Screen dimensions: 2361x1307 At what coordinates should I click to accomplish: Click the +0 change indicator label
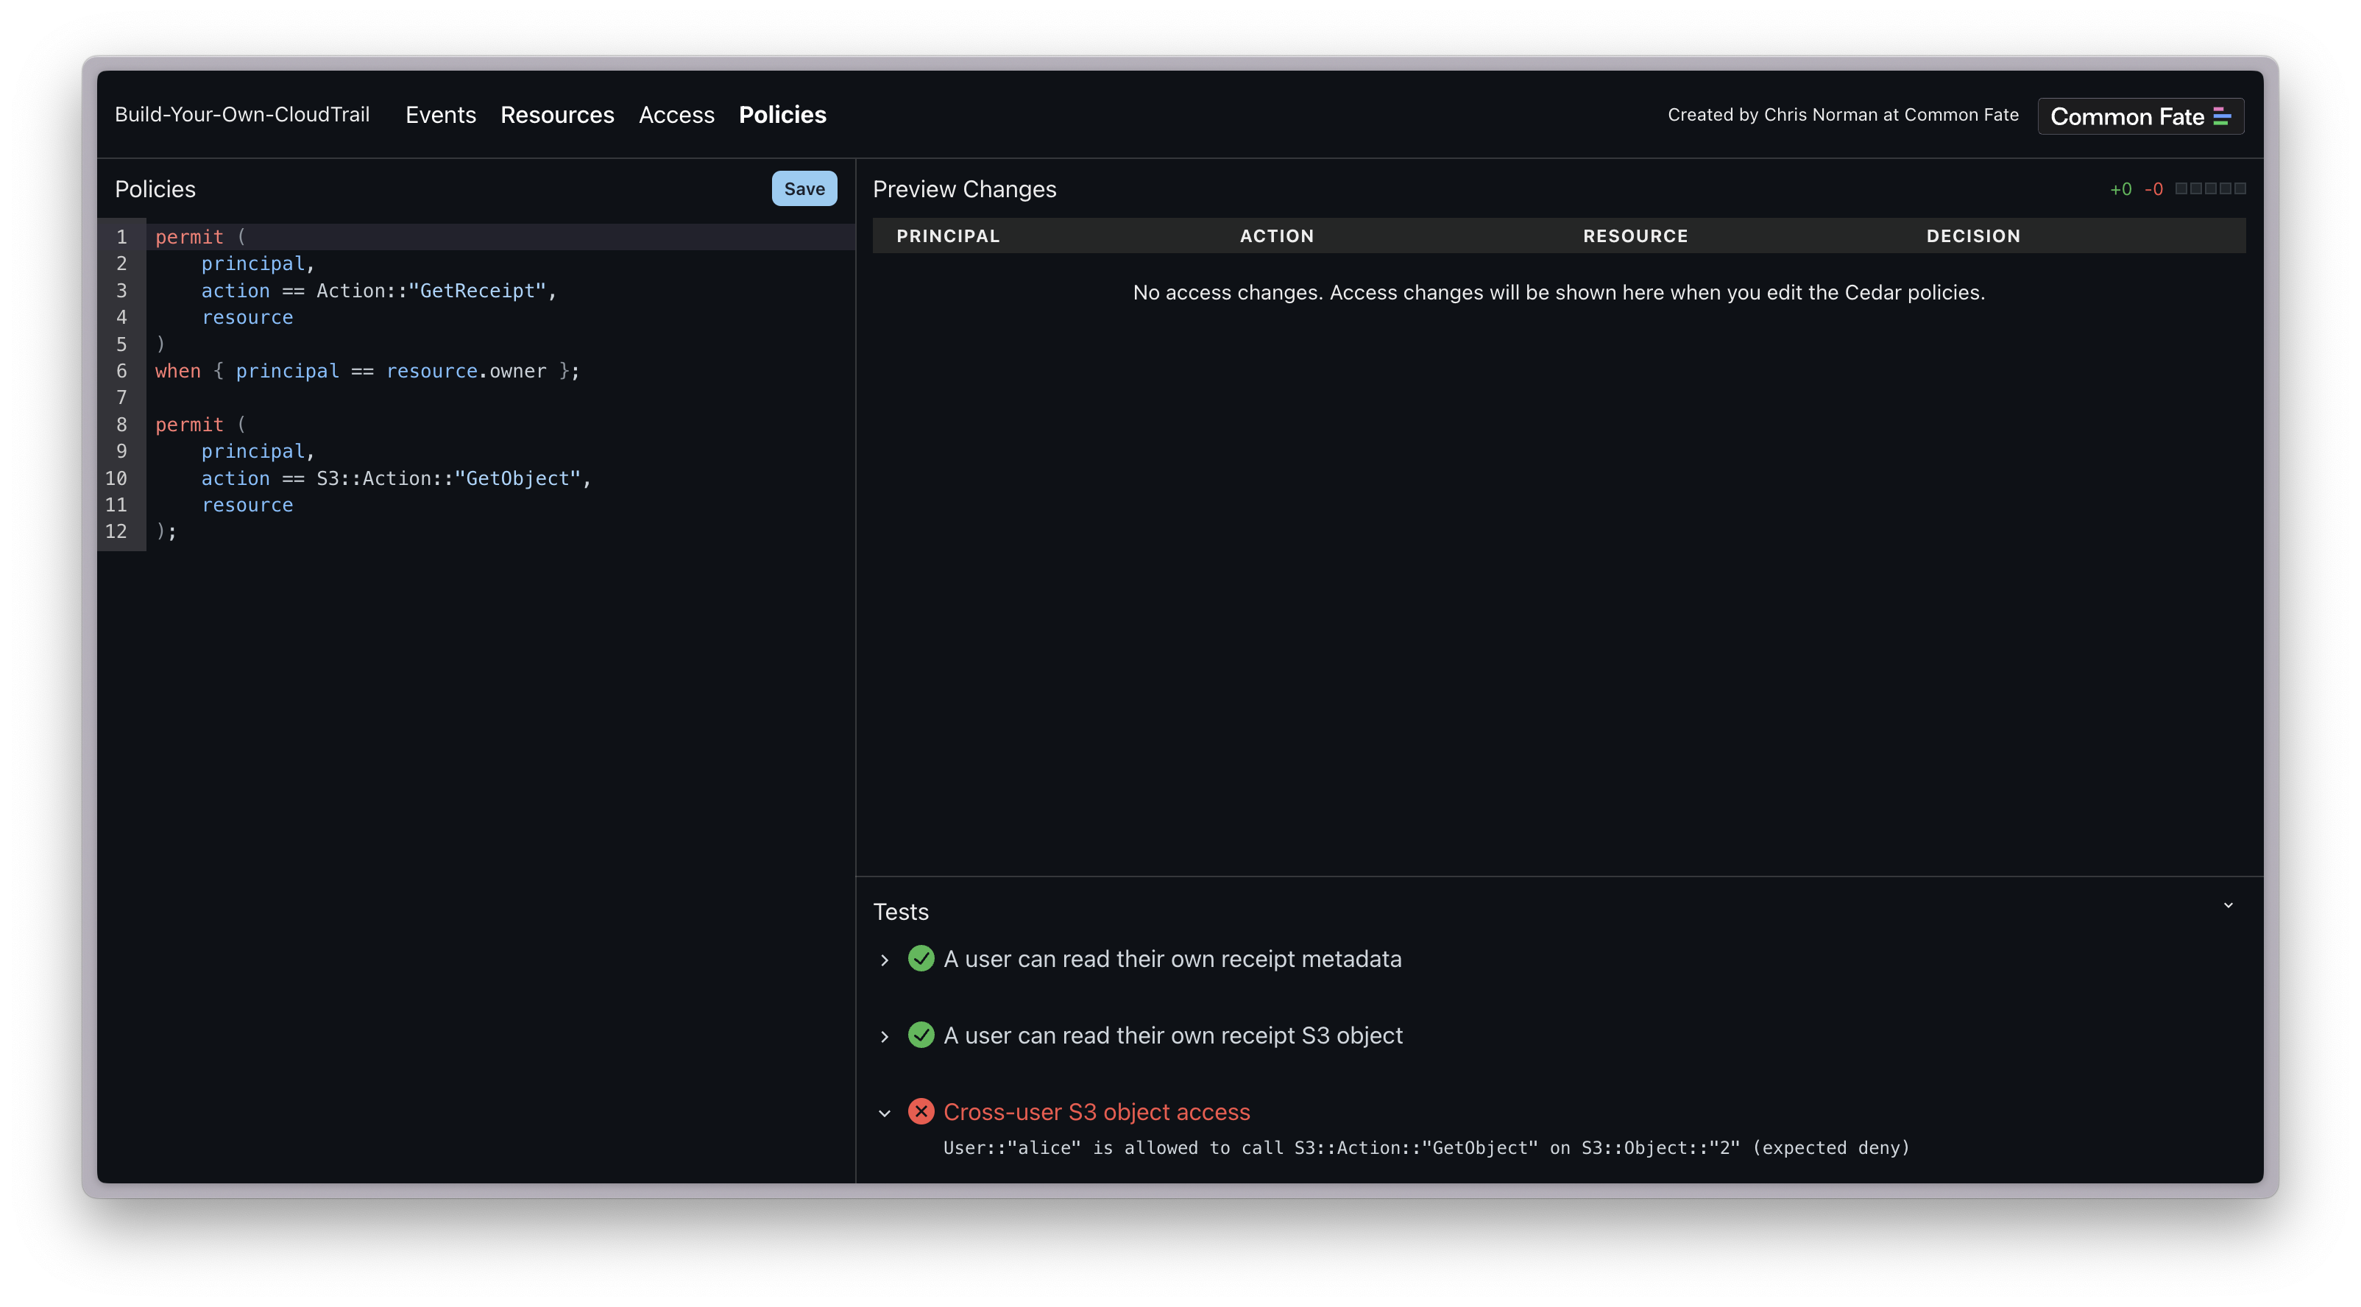[x=2118, y=188]
